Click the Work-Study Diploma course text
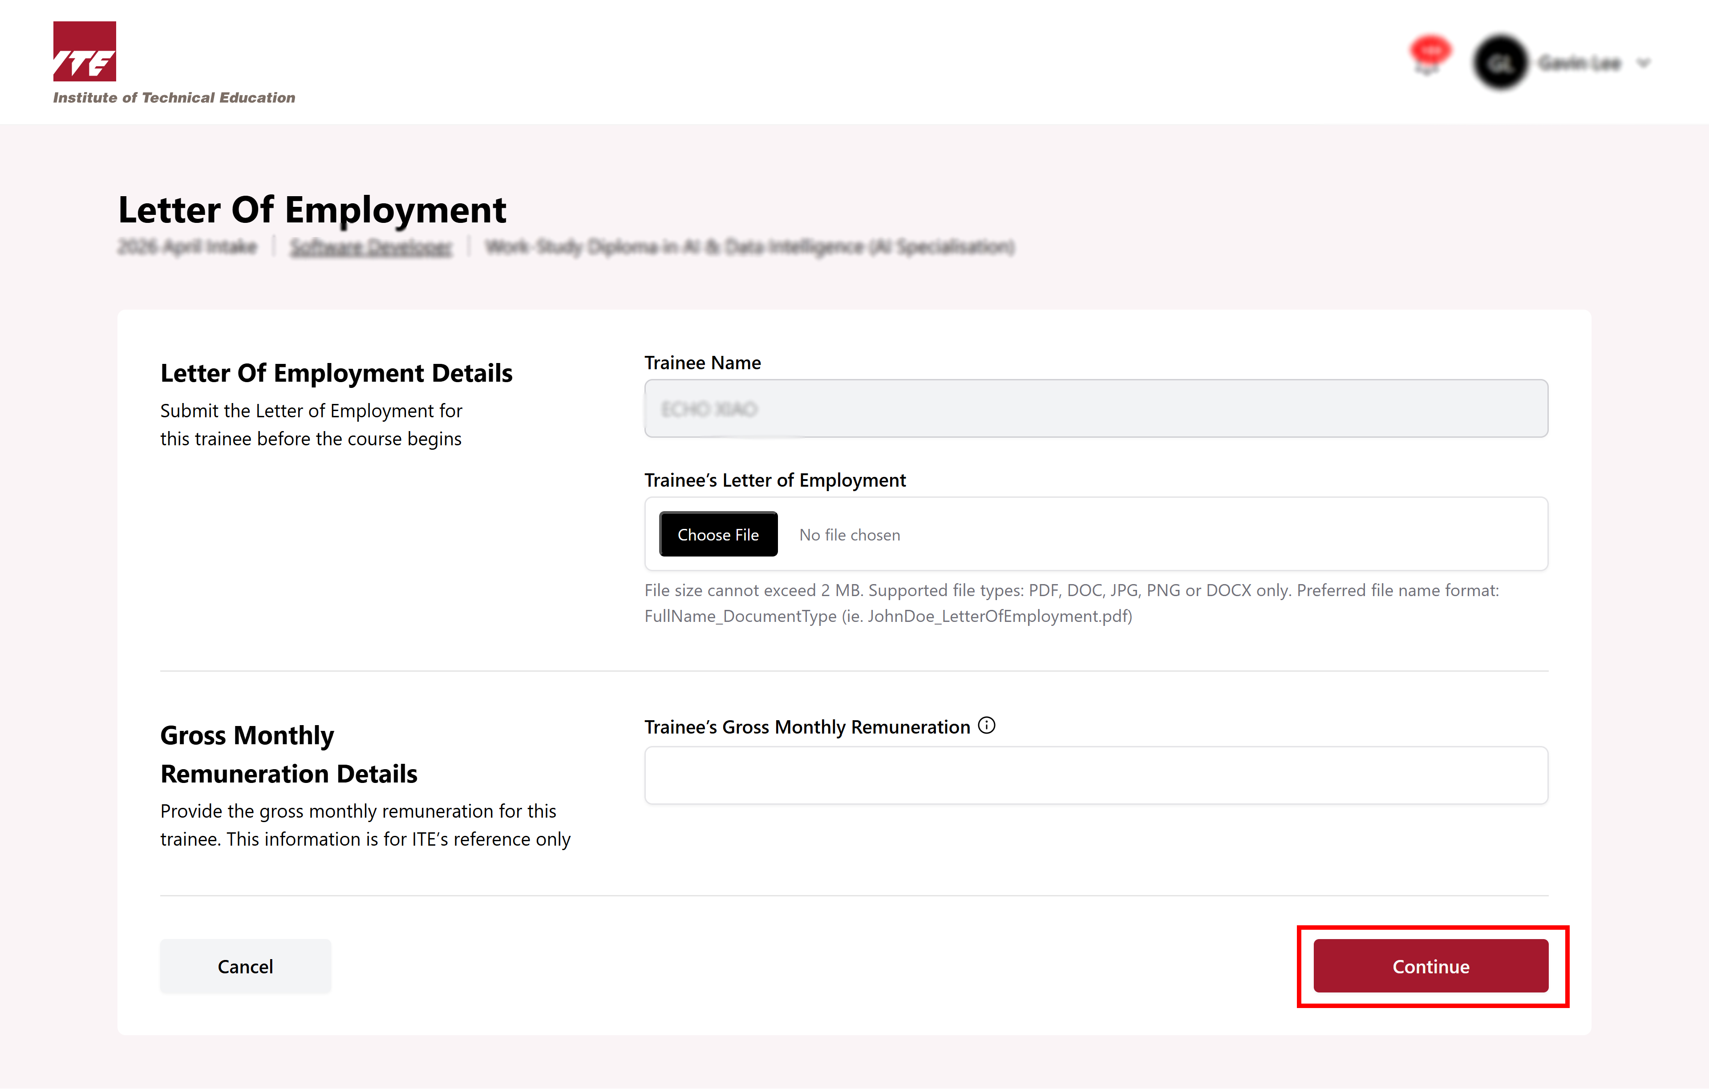 749,247
